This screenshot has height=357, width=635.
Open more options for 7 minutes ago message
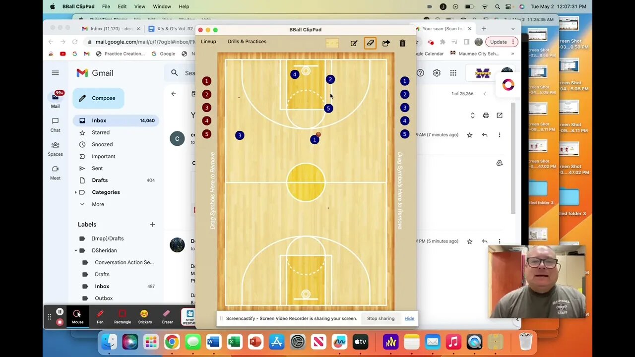pyautogui.click(x=500, y=135)
